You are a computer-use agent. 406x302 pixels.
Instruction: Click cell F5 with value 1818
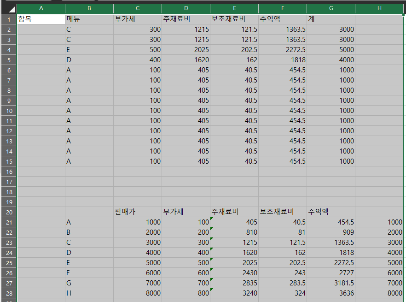(x=283, y=60)
